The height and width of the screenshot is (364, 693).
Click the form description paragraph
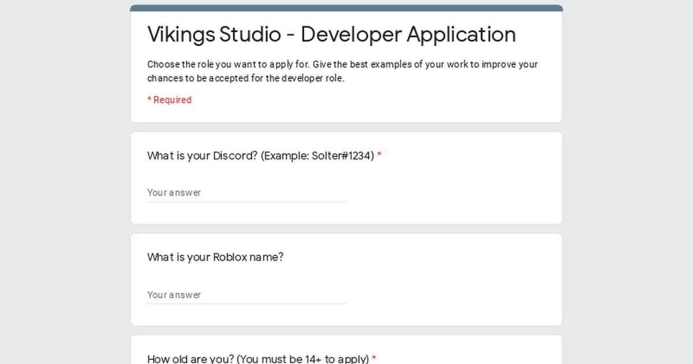click(x=342, y=71)
